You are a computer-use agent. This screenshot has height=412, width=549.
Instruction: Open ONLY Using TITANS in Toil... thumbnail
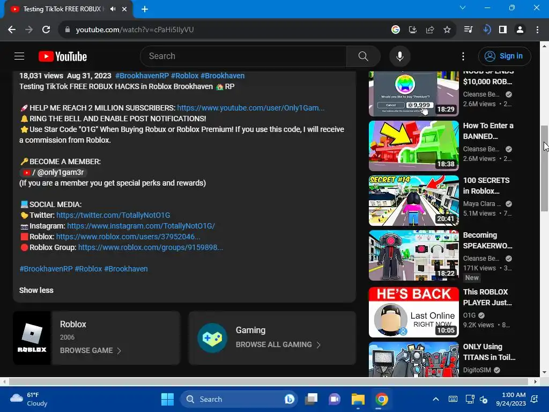click(413, 359)
